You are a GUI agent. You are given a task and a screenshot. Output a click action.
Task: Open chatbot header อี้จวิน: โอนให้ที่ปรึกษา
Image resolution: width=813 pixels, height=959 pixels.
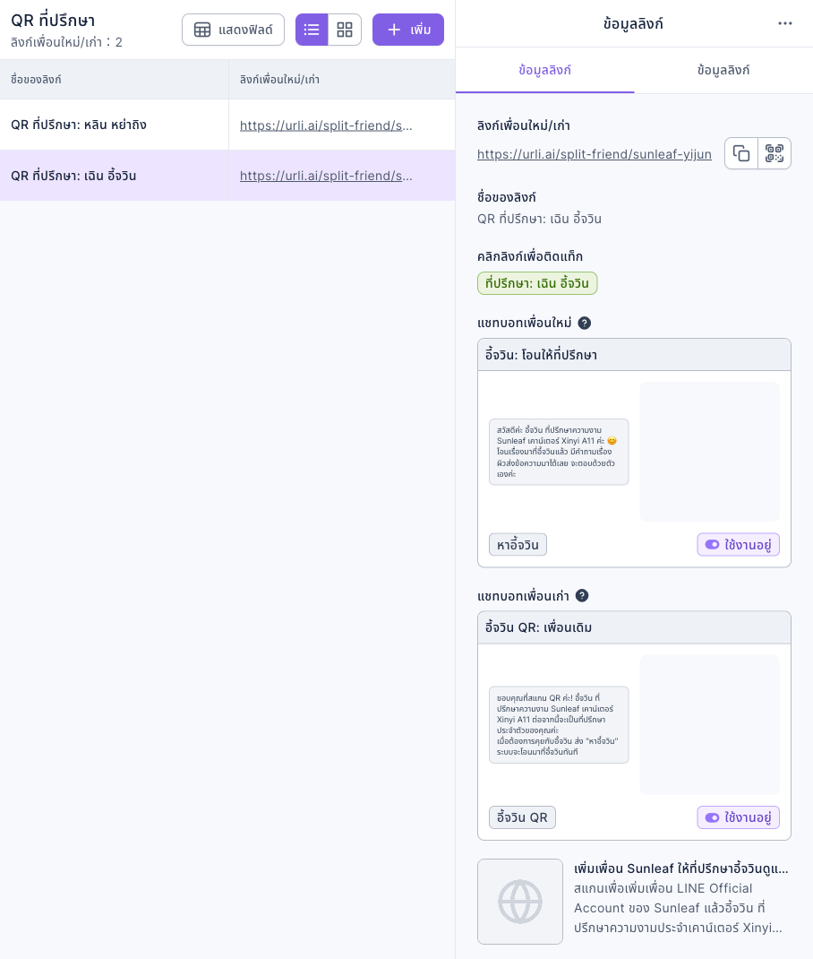pyautogui.click(x=634, y=355)
